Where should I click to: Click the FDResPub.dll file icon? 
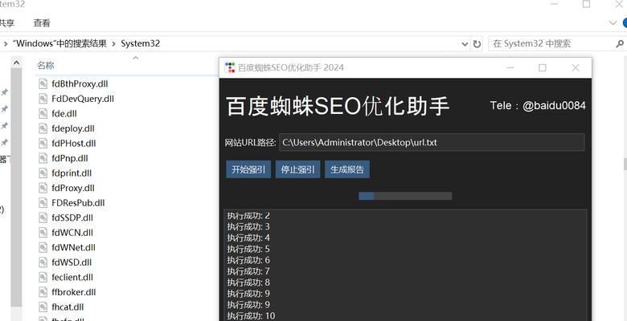tap(43, 203)
